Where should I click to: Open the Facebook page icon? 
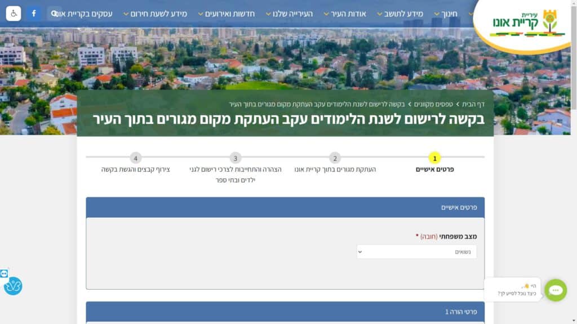click(x=34, y=13)
